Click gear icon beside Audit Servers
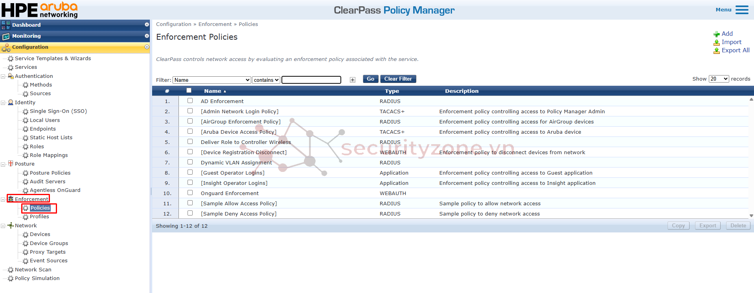This screenshot has width=754, height=293. (26, 182)
